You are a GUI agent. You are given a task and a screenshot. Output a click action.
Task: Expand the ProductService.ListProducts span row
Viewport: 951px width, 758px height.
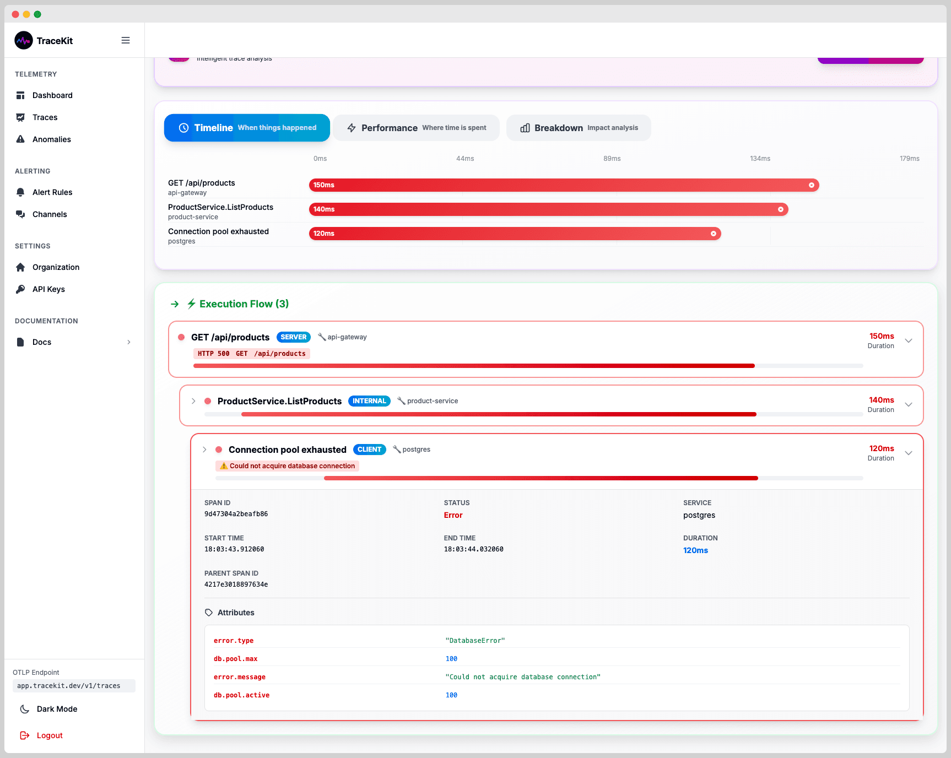pos(193,401)
